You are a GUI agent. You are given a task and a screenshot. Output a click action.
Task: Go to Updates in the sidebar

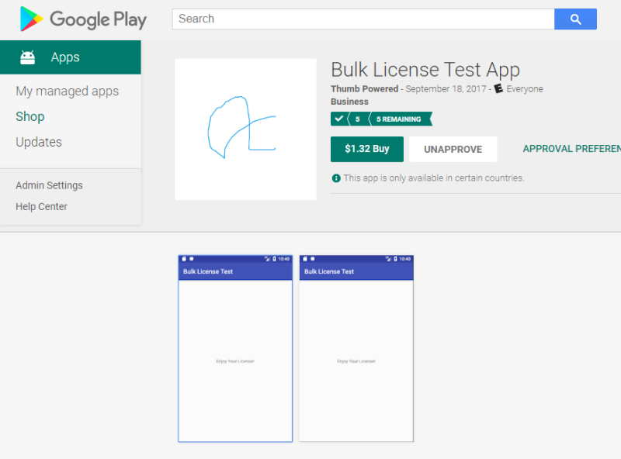click(x=39, y=142)
